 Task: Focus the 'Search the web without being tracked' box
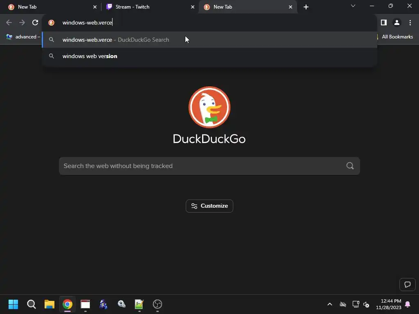pos(209,166)
